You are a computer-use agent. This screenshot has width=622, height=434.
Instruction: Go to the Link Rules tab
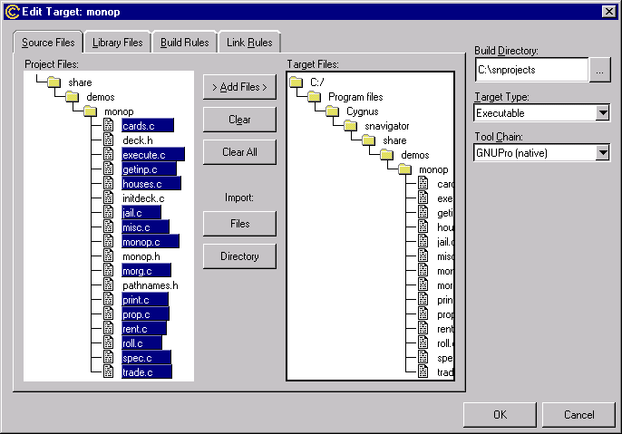click(248, 43)
